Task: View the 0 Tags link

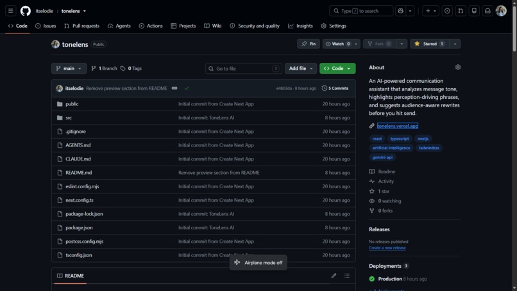Action: (x=131, y=68)
